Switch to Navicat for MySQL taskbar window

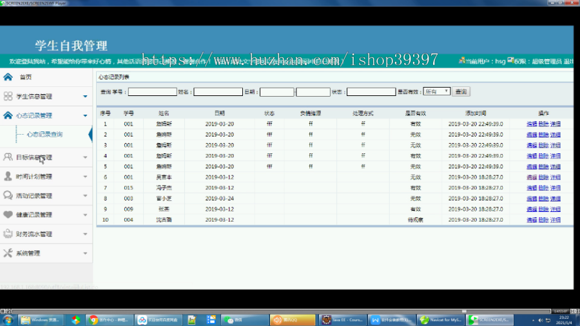point(441,320)
